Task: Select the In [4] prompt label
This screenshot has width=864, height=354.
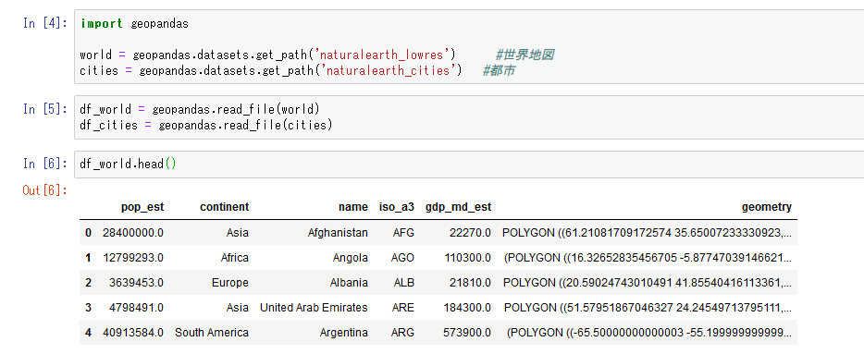Action: pos(45,24)
